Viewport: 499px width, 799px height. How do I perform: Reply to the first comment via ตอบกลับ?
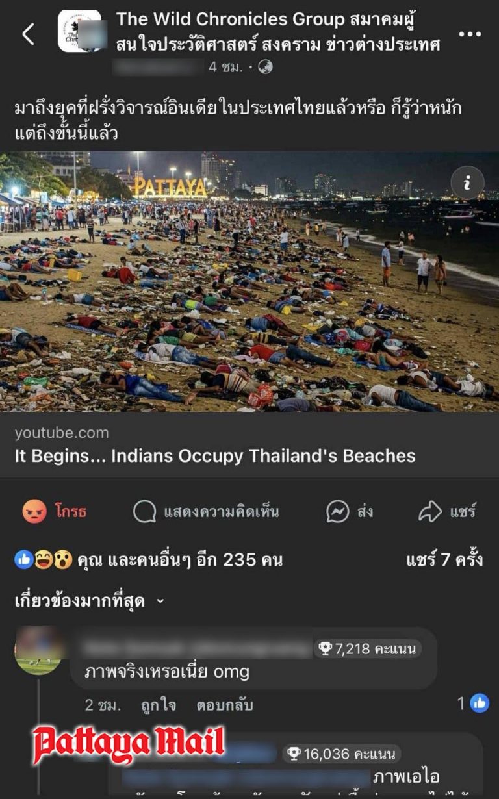(225, 705)
